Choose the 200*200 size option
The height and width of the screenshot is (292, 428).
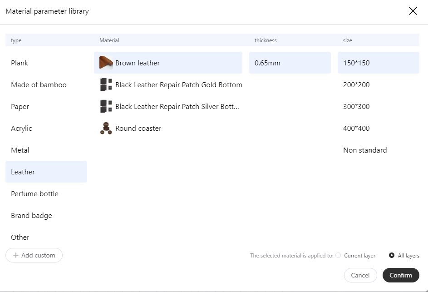tap(356, 84)
